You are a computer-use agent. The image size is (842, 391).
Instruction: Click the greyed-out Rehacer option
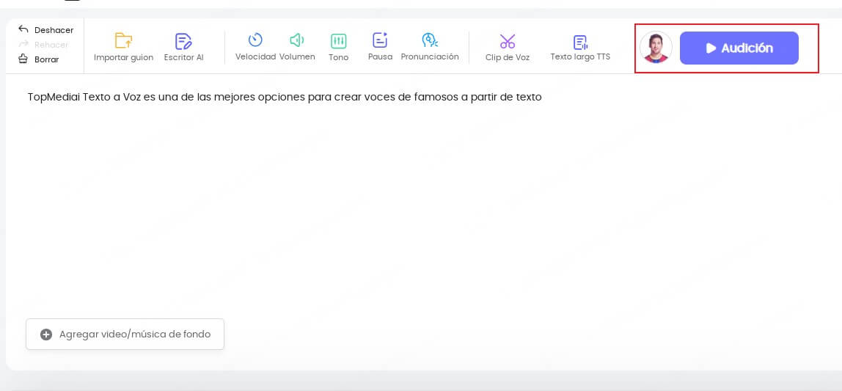(x=43, y=45)
